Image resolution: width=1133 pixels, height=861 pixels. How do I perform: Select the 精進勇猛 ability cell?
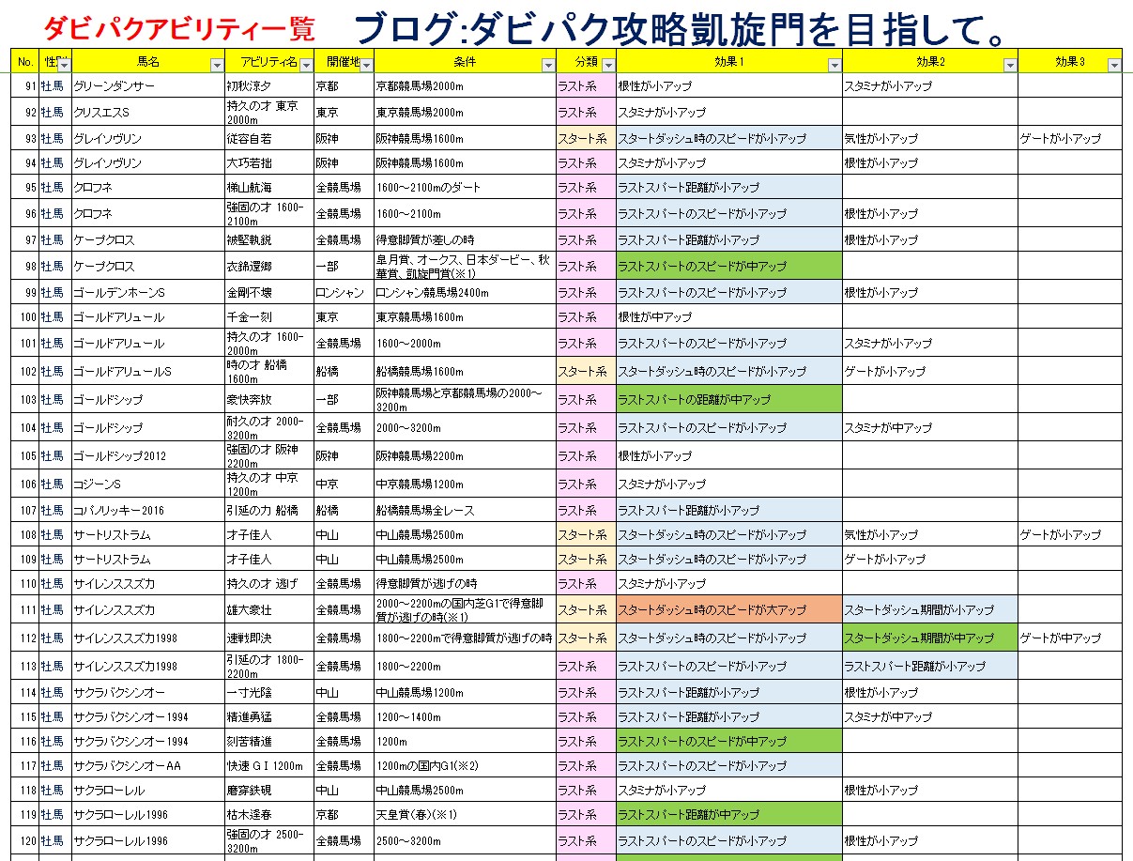tap(269, 716)
